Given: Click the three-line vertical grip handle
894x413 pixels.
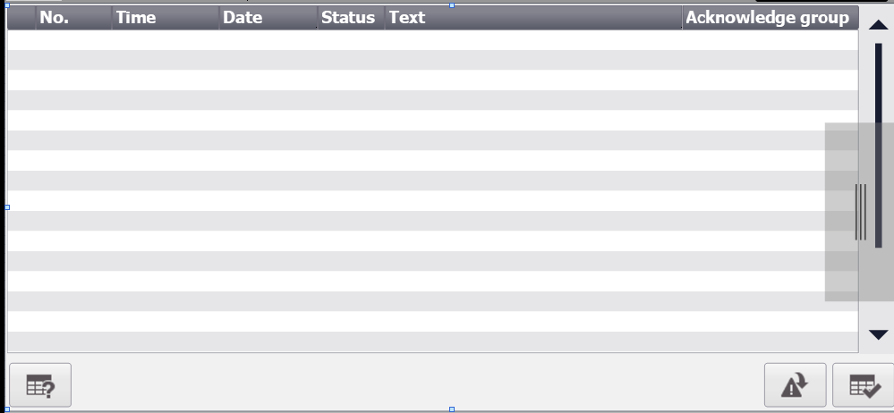Looking at the screenshot, I should 860,212.
